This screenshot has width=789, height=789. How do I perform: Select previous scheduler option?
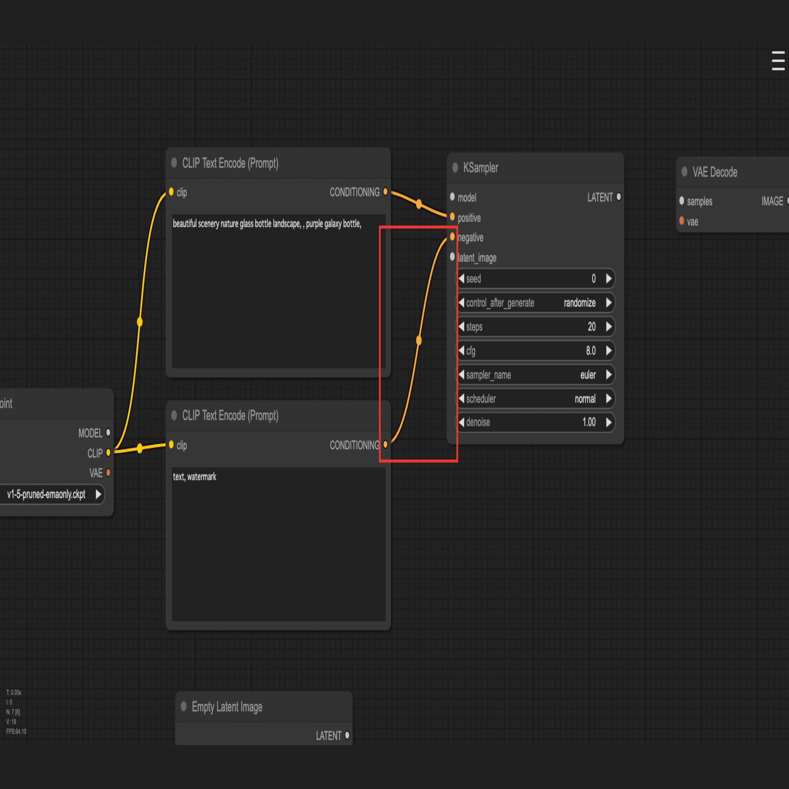tap(462, 398)
